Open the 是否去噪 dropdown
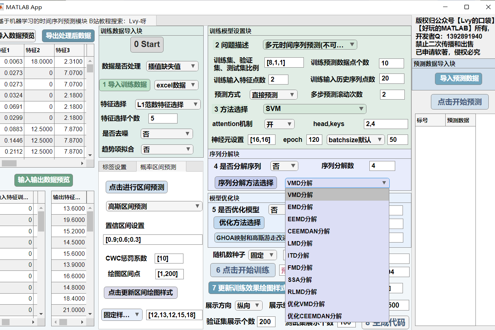 point(166,134)
